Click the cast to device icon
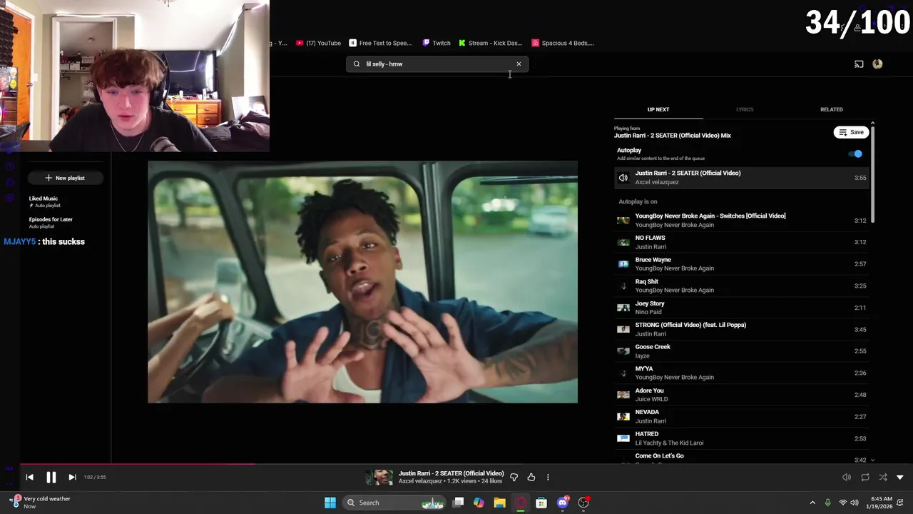The image size is (913, 514). pyautogui.click(x=859, y=64)
